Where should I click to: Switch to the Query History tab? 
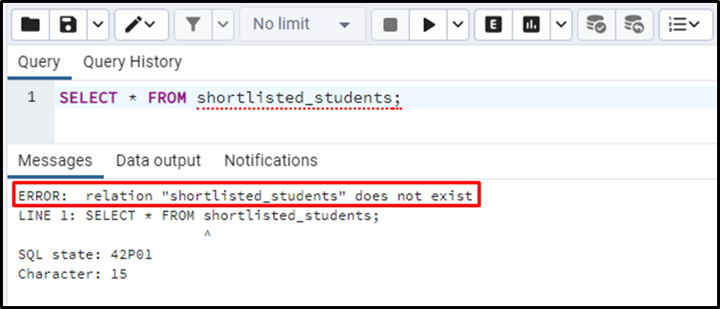coord(132,62)
